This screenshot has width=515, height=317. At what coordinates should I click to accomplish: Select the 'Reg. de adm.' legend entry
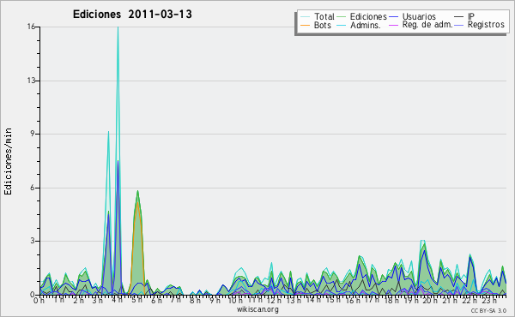[421, 25]
